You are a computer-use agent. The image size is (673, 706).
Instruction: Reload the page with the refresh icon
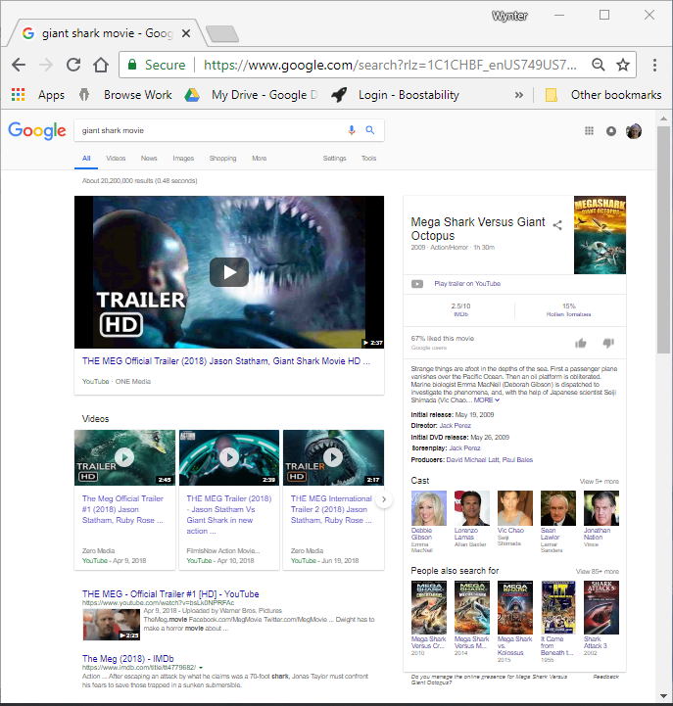pos(73,65)
